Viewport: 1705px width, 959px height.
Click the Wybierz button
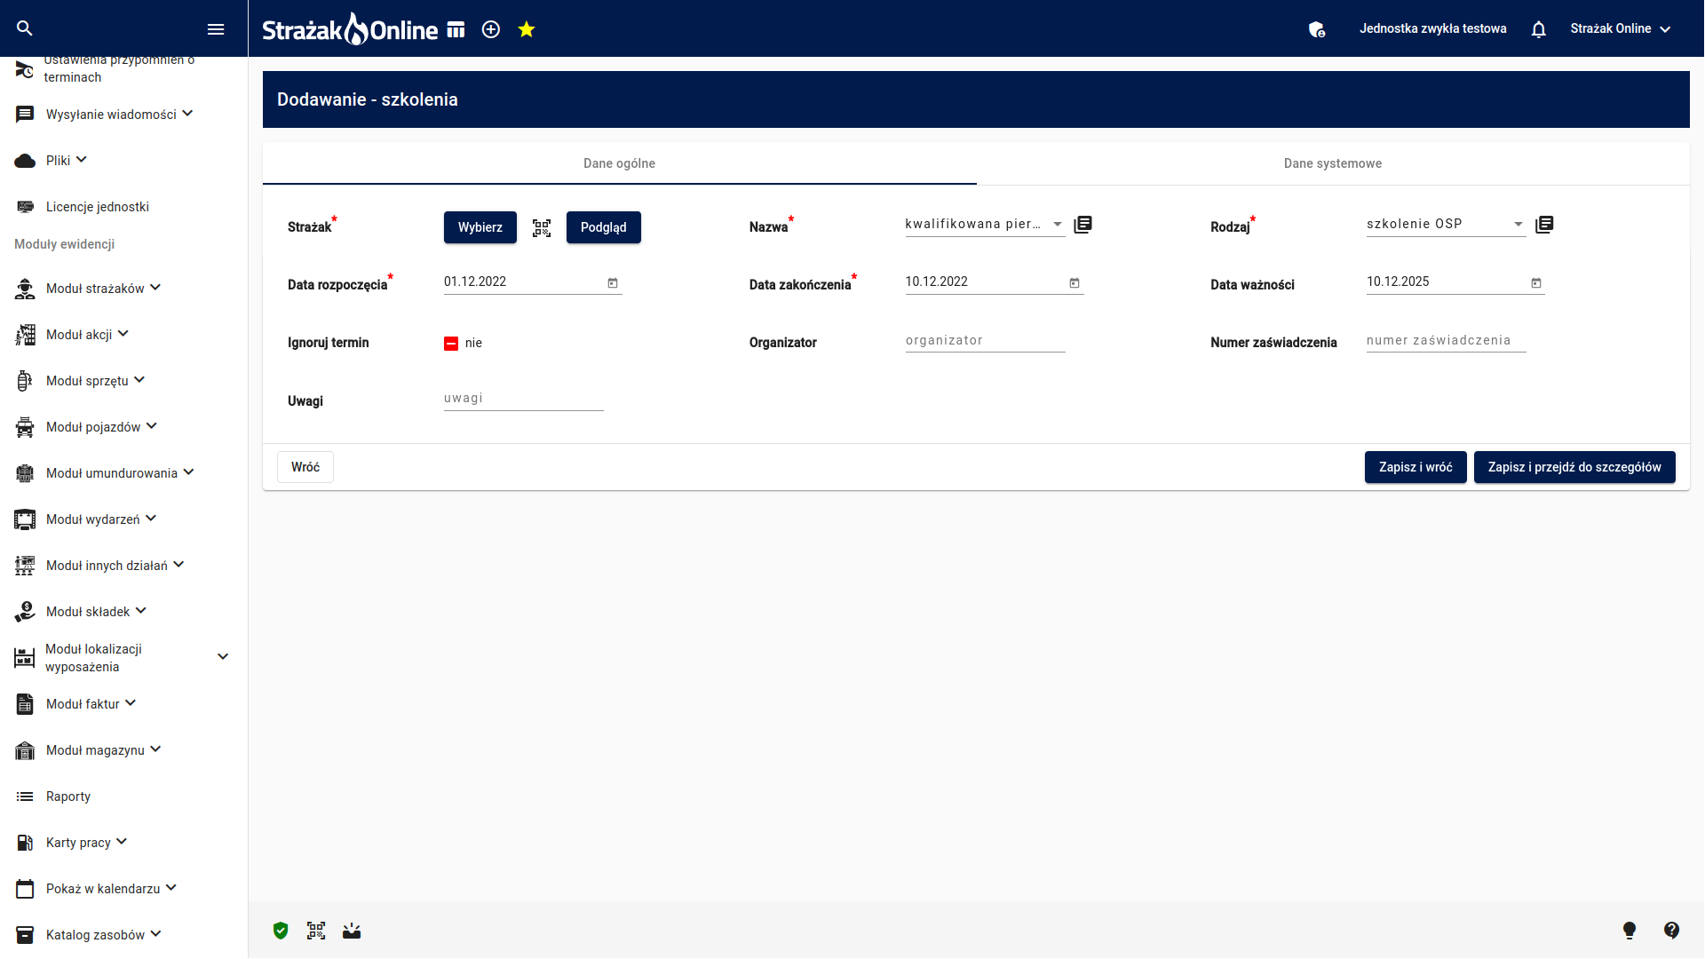click(x=480, y=227)
